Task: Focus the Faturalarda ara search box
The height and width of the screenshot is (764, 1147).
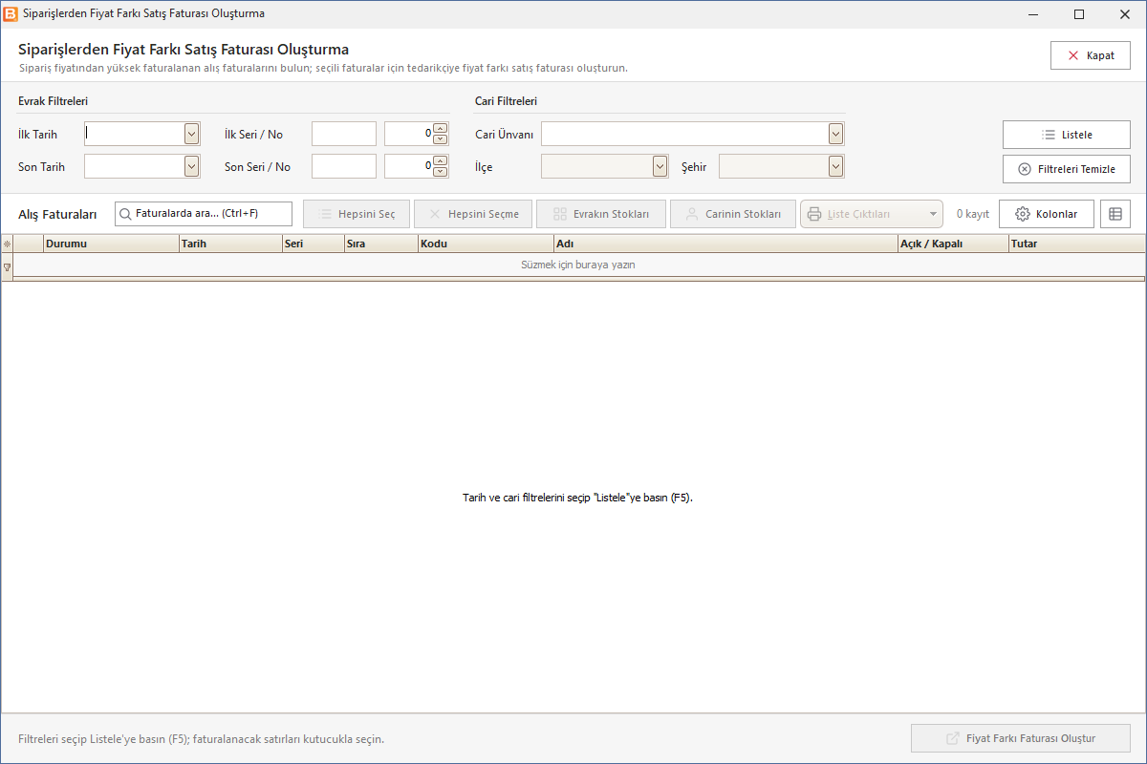Action: click(204, 214)
